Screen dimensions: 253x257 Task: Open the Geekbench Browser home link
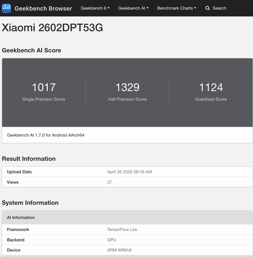click(x=43, y=8)
